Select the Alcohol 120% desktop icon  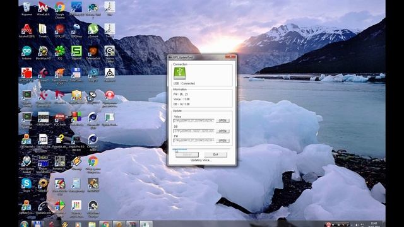tap(27, 31)
